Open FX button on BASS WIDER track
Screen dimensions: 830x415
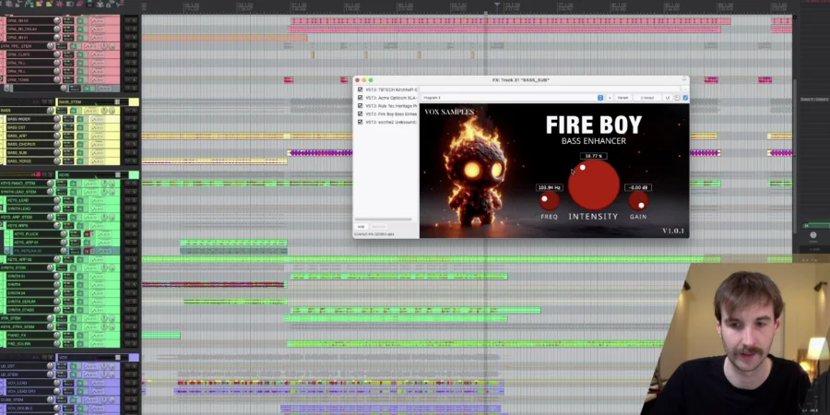(x=80, y=119)
